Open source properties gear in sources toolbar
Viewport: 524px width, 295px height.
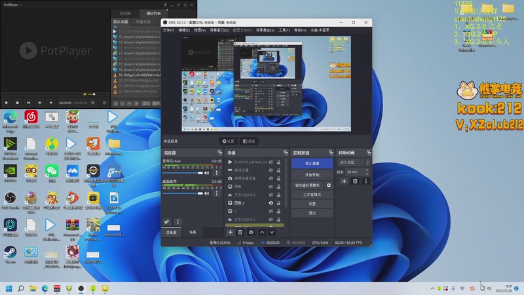(x=250, y=232)
